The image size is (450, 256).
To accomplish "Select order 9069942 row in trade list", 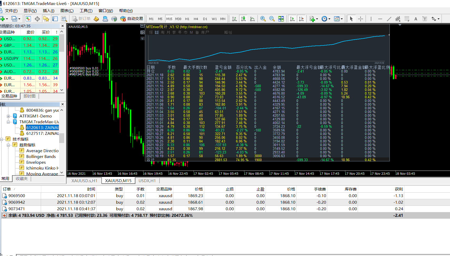I will click(x=17, y=202).
